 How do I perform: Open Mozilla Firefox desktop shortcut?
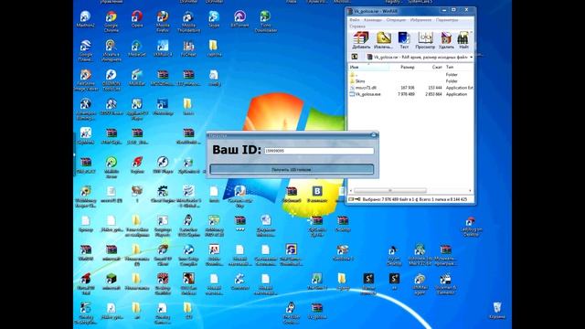163,22
